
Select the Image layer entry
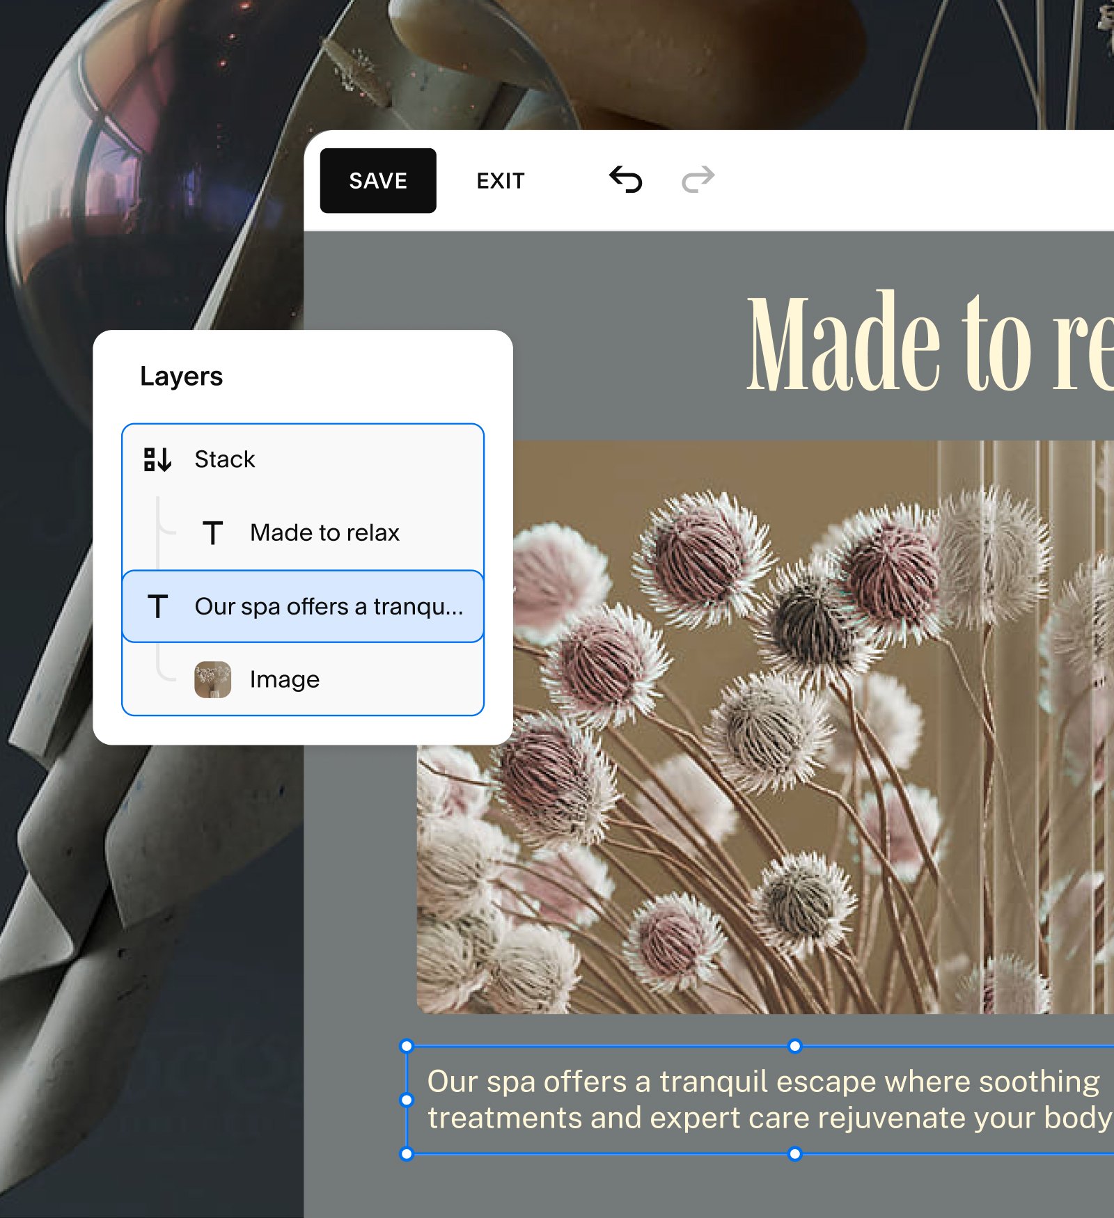pos(302,679)
